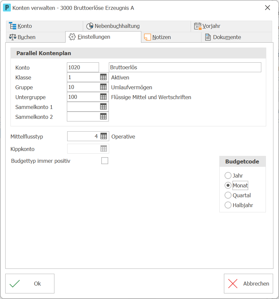Image resolution: width=279 pixels, height=299 pixels.
Task: Close the Konten verwalten dialog
Action: pos(268,8)
